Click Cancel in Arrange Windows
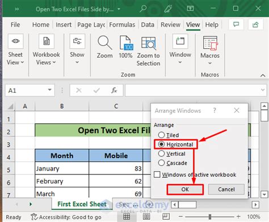The width and height of the screenshot is (269, 222). (x=226, y=189)
